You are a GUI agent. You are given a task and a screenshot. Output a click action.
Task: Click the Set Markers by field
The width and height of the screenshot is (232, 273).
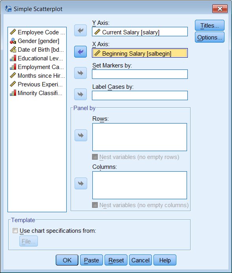[140, 74]
